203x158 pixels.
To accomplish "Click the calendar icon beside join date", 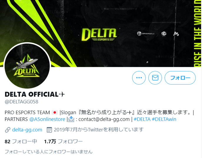I will [x=49, y=130].
